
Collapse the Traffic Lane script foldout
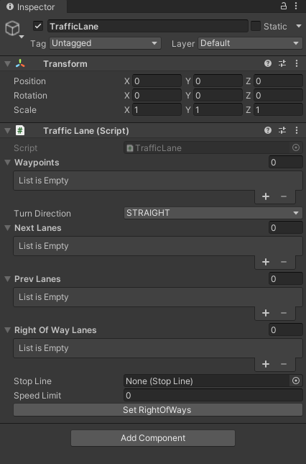tap(8, 130)
